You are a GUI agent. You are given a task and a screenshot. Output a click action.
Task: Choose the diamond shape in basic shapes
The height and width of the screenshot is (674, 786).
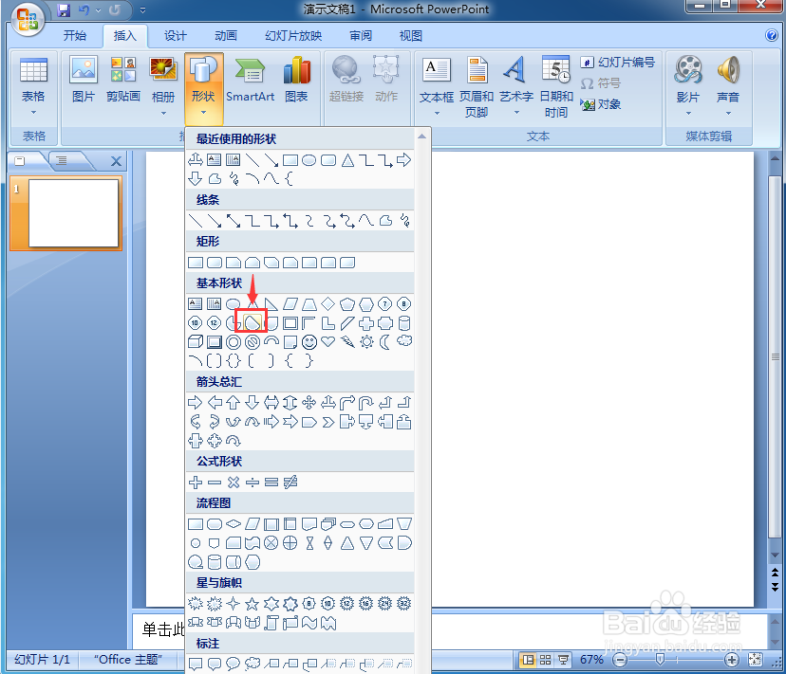coord(327,303)
